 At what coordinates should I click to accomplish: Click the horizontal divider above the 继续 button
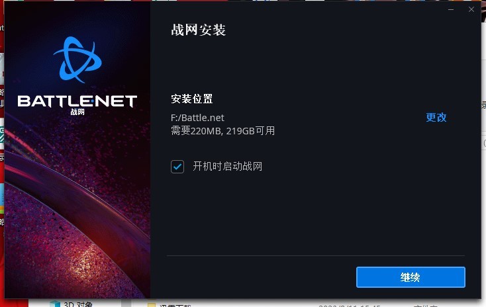316,256
